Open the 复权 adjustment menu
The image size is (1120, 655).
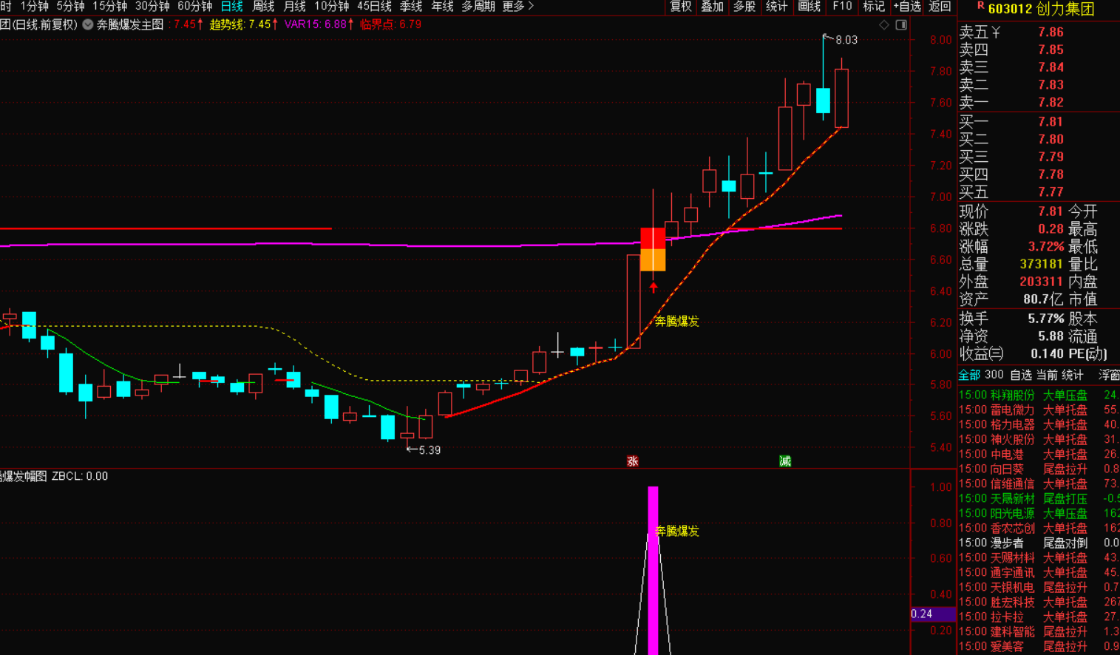[680, 7]
